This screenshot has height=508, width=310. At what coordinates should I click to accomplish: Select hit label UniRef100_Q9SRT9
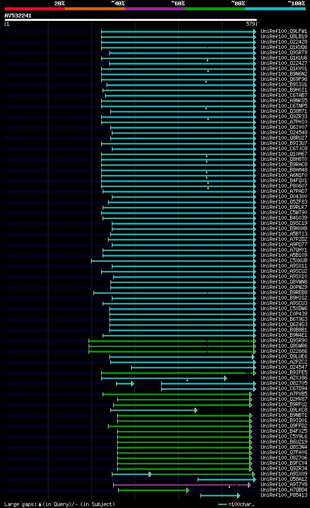click(x=284, y=53)
